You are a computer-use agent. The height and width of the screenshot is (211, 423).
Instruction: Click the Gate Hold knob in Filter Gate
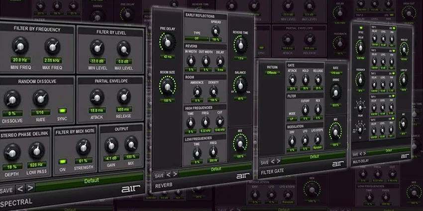click(x=306, y=79)
